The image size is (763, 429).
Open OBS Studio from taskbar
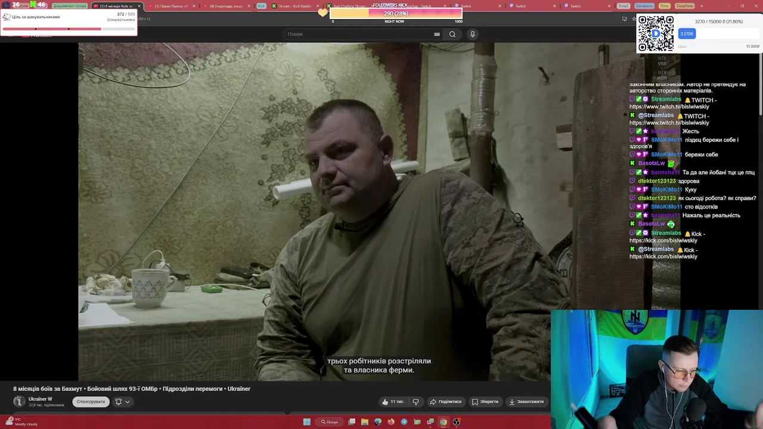(x=457, y=422)
